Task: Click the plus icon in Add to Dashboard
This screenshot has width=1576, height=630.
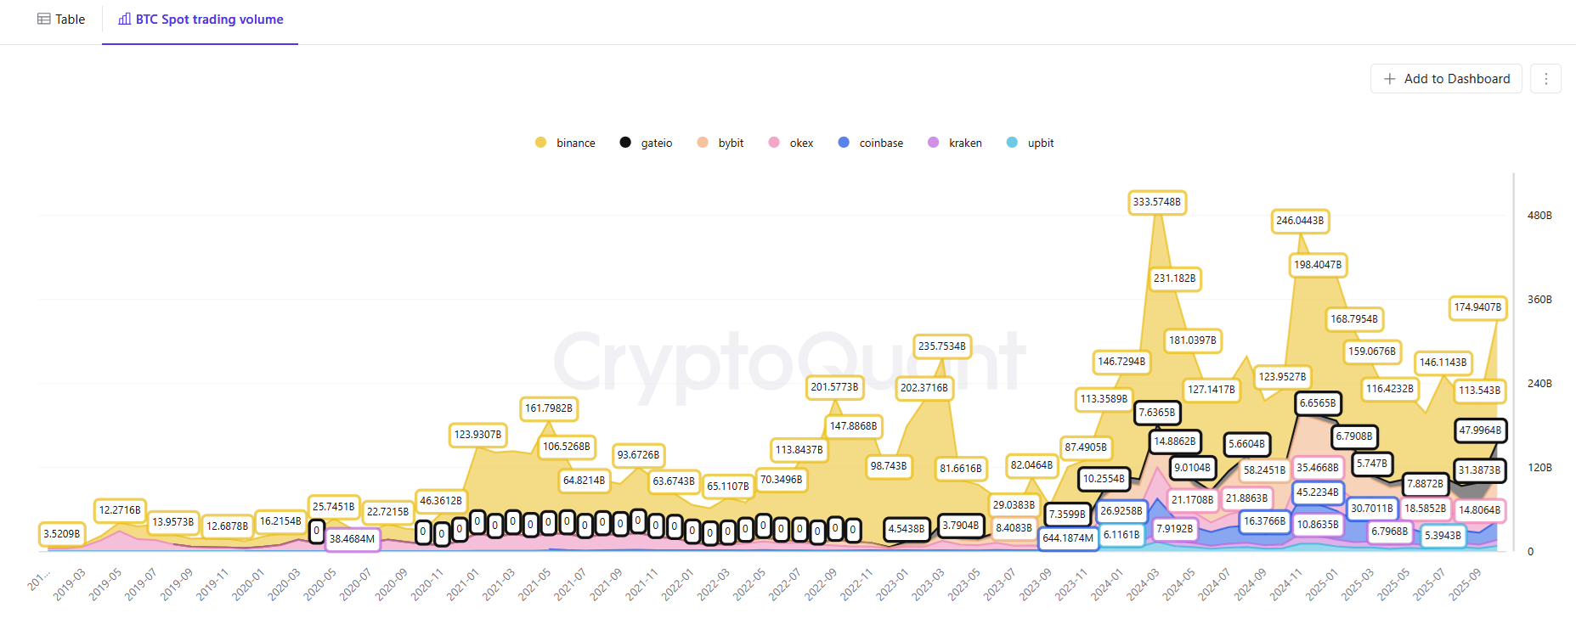Action: coord(1388,78)
